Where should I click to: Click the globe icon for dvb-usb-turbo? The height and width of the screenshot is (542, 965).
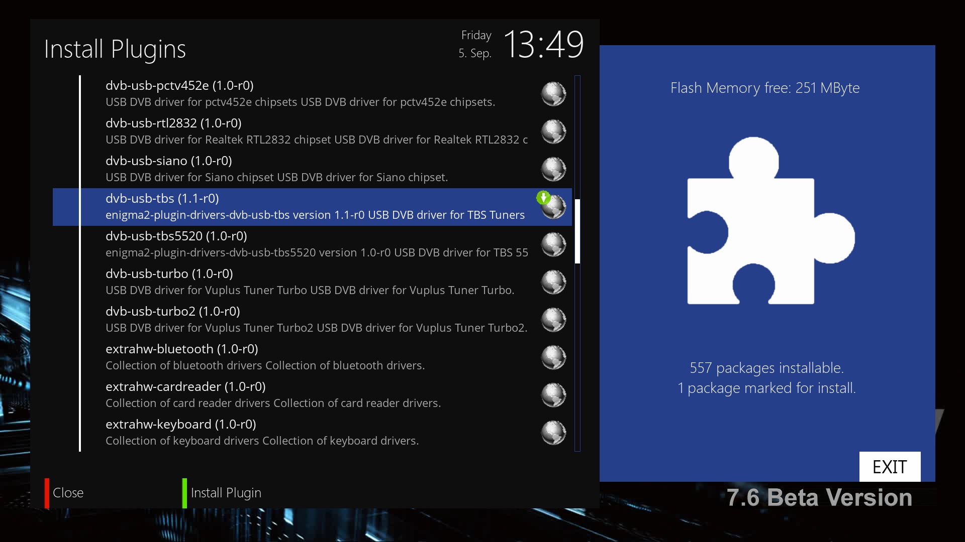pos(553,282)
